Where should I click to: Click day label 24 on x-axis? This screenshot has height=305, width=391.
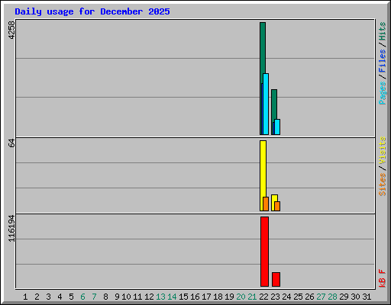point(286,297)
